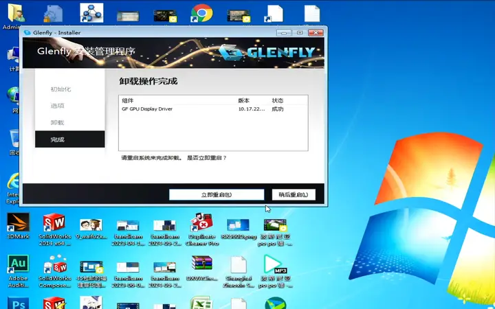Select the Google Chrome desktop shortcut
This screenshot has height=309, width=495.
tap(201, 13)
